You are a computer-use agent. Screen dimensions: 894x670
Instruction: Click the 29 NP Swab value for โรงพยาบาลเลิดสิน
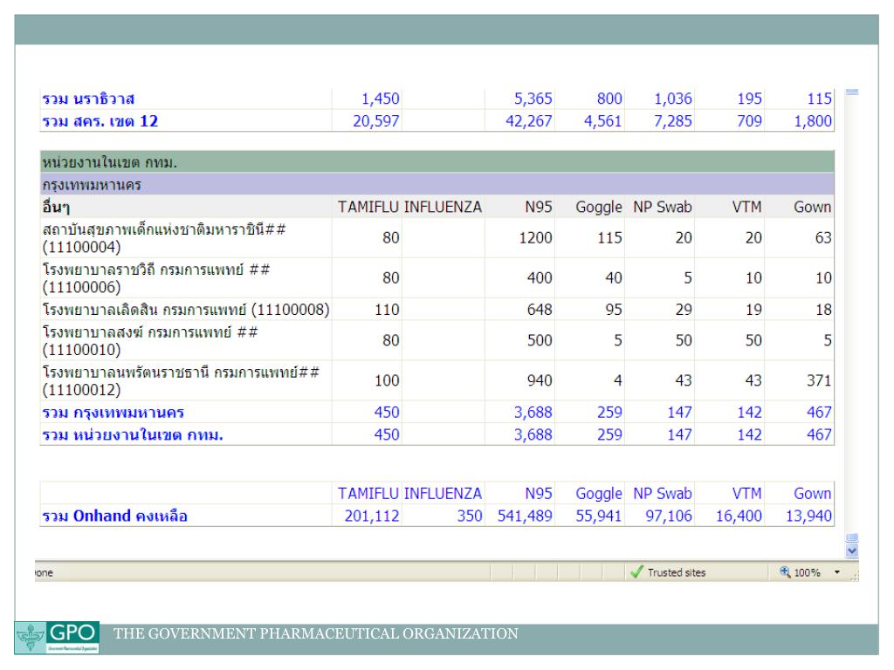coord(684,310)
